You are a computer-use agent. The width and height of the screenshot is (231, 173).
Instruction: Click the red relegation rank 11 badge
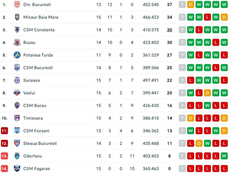pos(4,131)
